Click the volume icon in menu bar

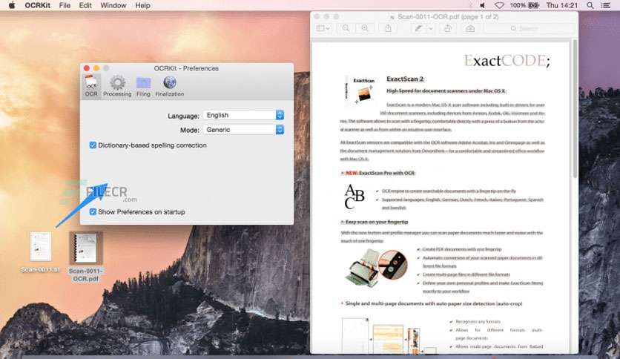[482, 5]
